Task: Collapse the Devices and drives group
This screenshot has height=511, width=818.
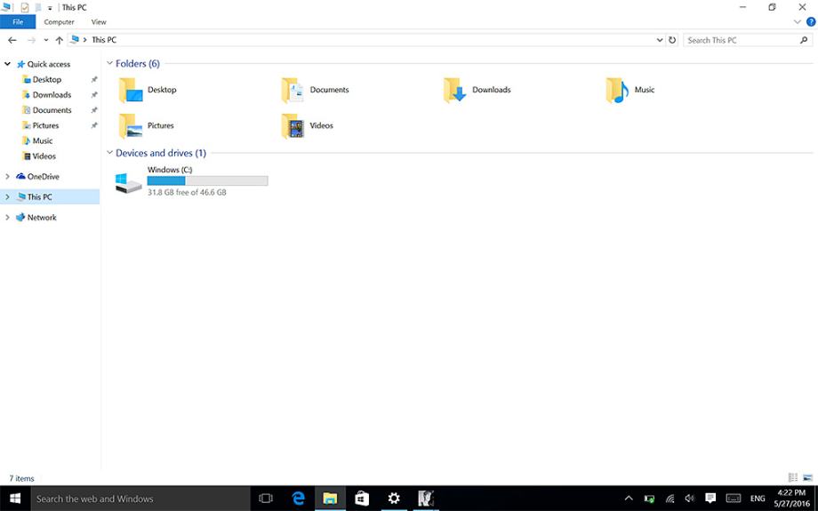Action: click(x=109, y=152)
